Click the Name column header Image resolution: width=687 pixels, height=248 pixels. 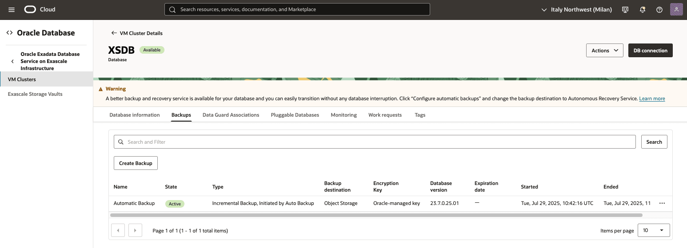coord(120,187)
